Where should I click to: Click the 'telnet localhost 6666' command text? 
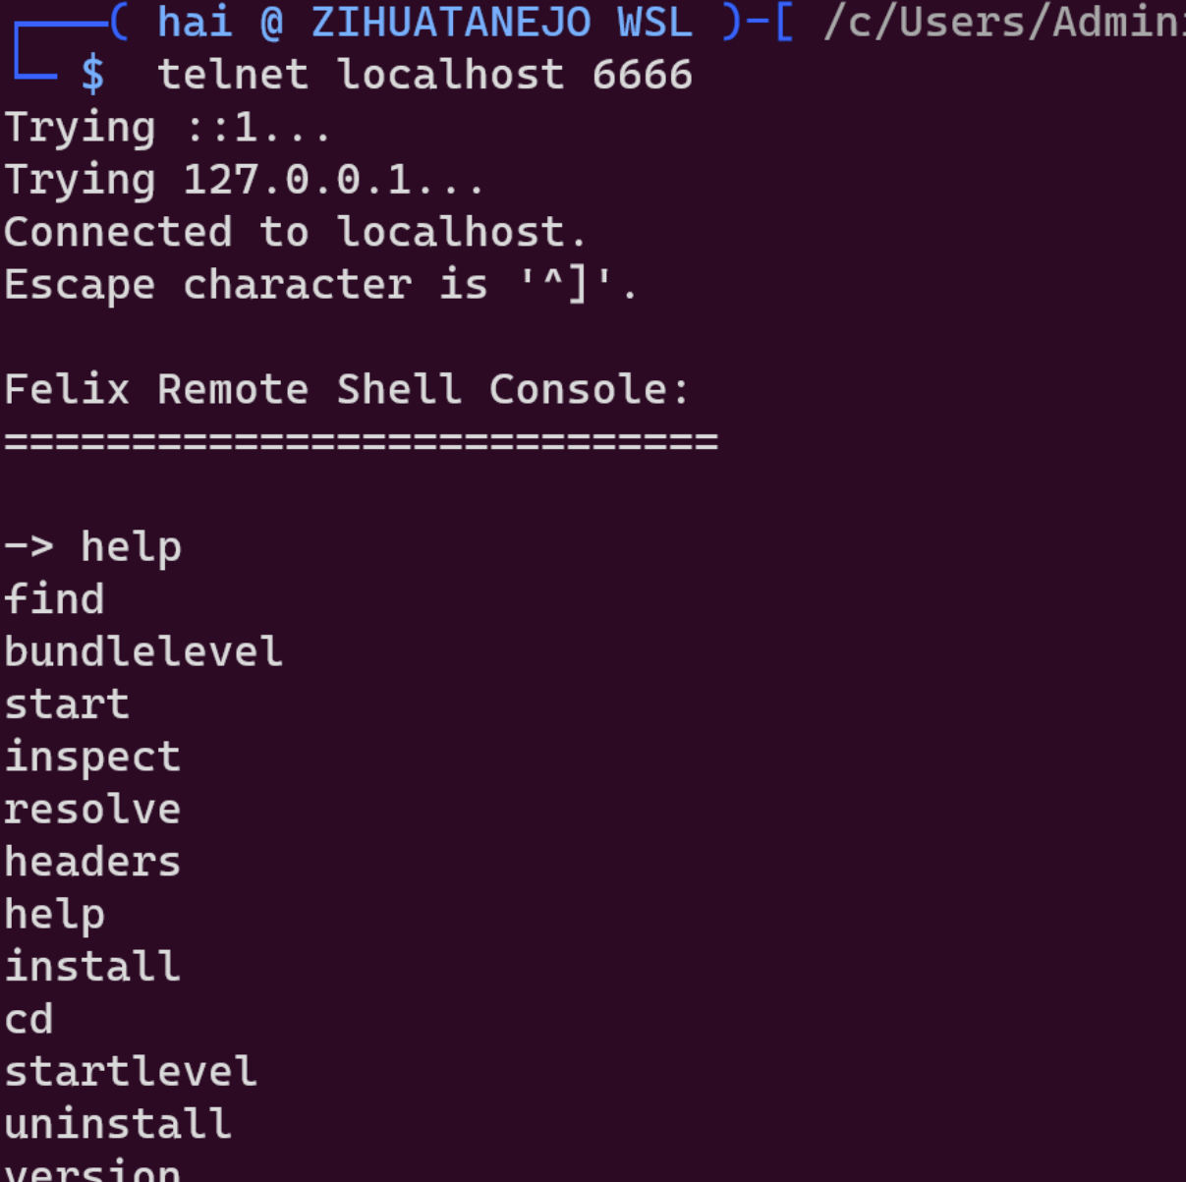coord(424,75)
